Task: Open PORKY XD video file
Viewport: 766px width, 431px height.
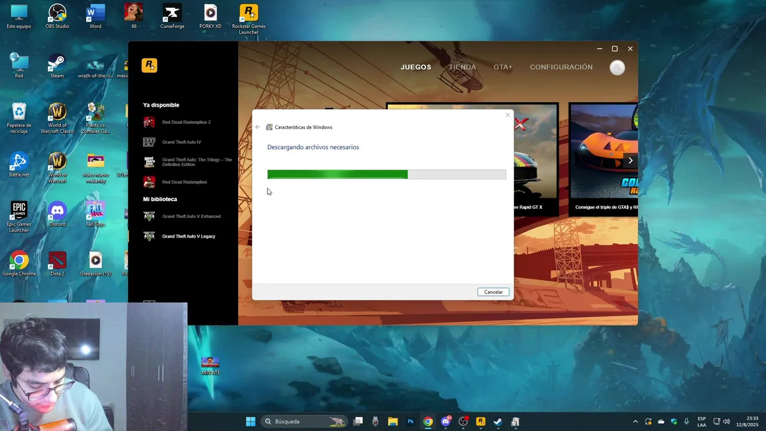Action: (x=210, y=17)
